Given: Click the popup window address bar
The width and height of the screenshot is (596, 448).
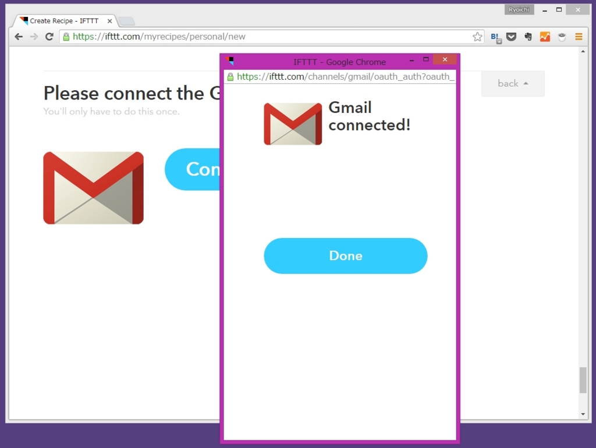Looking at the screenshot, I should click(x=340, y=77).
